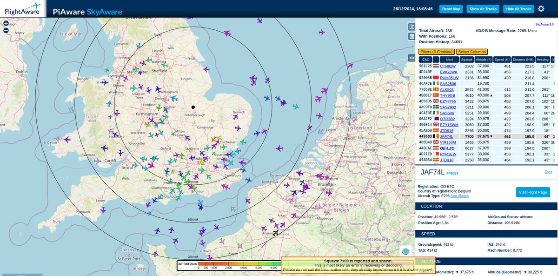The image size is (558, 276).
Task: Open flight CTN82W link
Action: (449, 66)
